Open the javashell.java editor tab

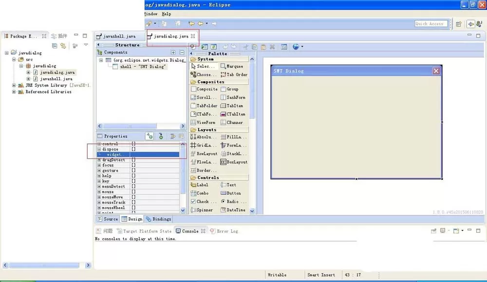pyautogui.click(x=116, y=36)
